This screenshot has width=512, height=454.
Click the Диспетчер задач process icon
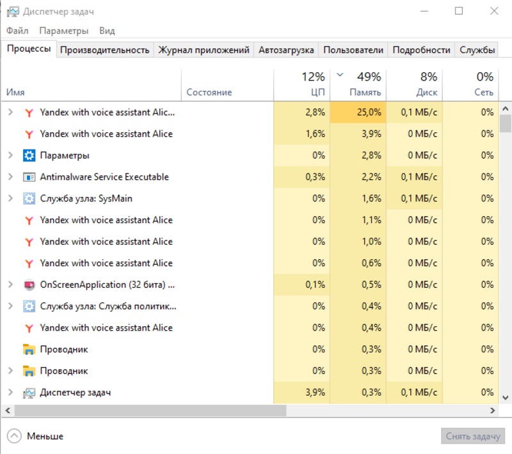[x=29, y=393]
